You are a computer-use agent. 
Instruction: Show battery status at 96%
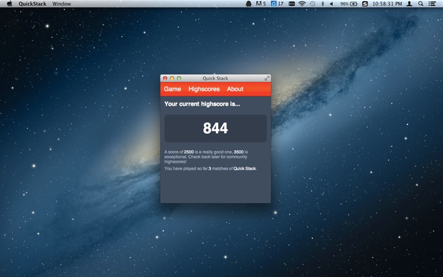(x=349, y=4)
